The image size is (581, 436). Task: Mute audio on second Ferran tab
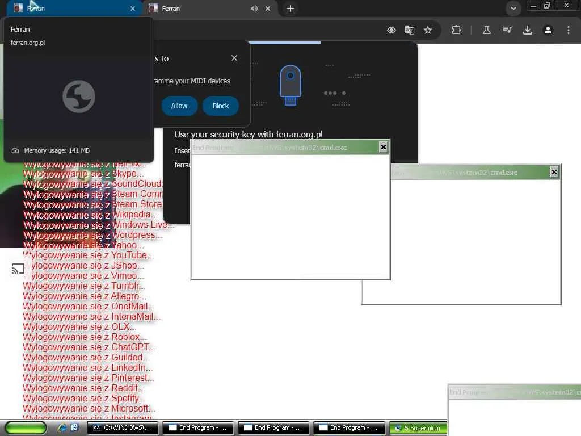click(254, 8)
